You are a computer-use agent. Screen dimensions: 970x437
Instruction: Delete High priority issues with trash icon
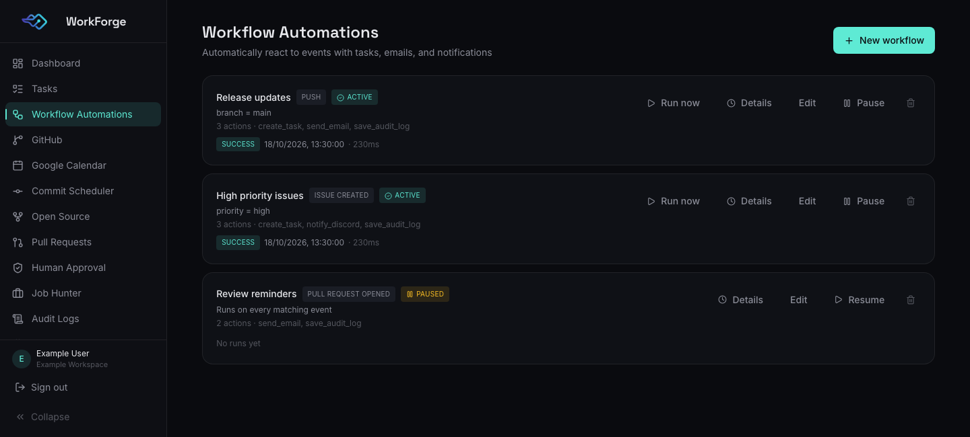coord(911,201)
